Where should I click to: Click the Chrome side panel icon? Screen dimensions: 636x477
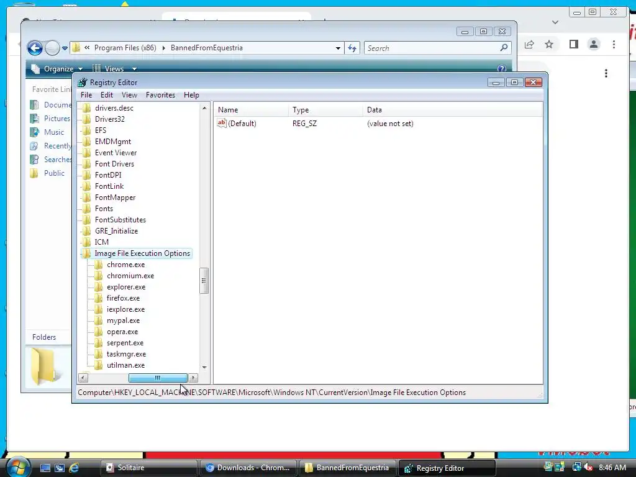573,44
